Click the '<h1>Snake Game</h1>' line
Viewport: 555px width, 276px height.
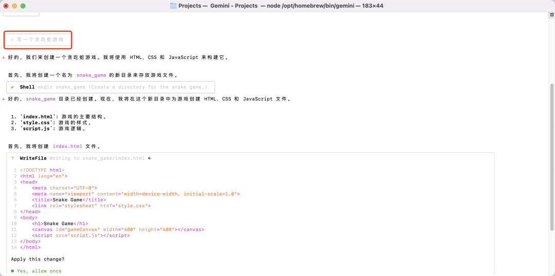[x=60, y=224]
